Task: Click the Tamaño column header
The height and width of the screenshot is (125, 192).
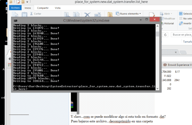Action: coord(187,42)
